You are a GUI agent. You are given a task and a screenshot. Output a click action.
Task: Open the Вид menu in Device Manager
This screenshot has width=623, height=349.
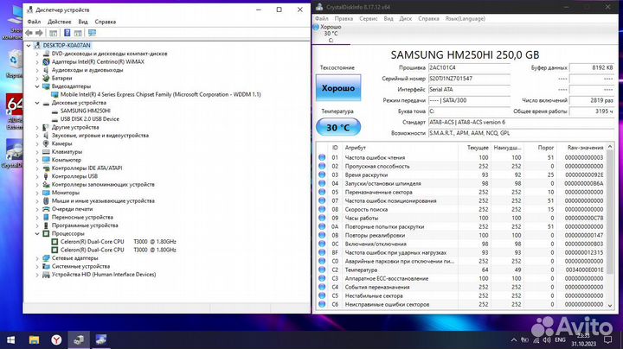click(83, 22)
